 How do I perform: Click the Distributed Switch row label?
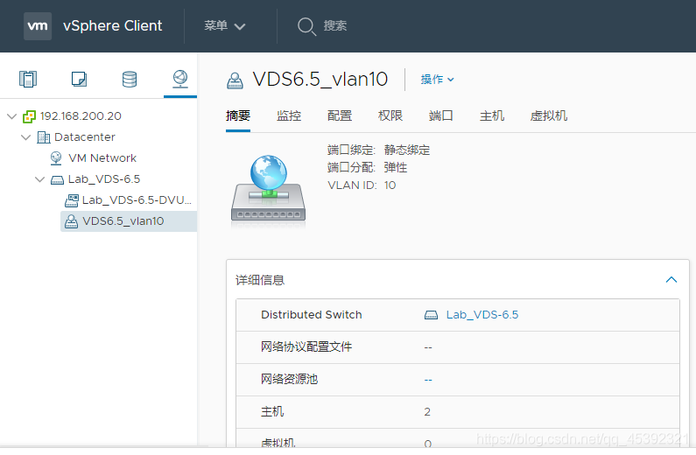click(x=312, y=315)
